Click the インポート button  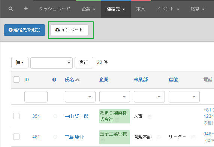pyautogui.click(x=69, y=30)
